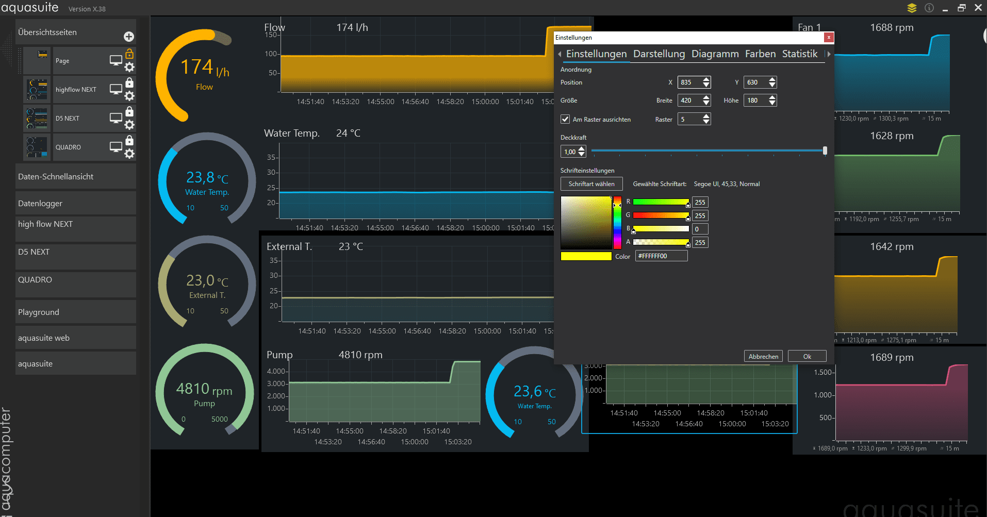Click the R red channel slider
This screenshot has width=987, height=517.
[x=661, y=202]
